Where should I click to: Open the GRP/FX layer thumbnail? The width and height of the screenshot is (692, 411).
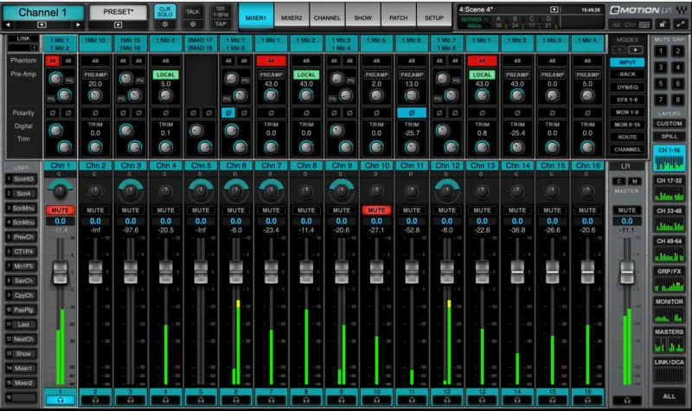[669, 279]
